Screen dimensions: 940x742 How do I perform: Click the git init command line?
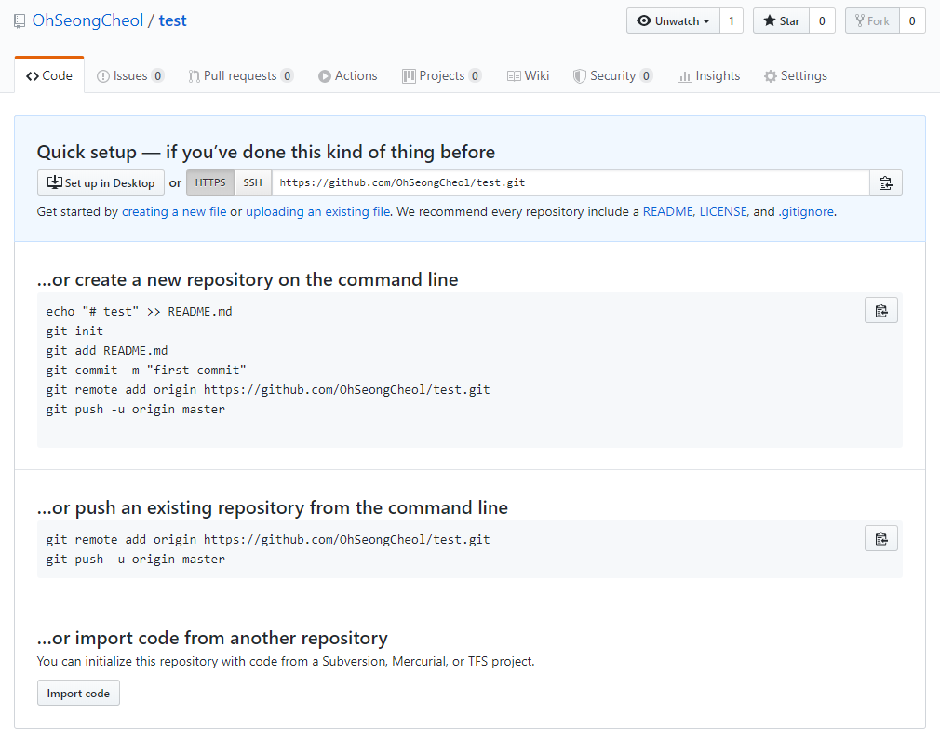point(74,331)
